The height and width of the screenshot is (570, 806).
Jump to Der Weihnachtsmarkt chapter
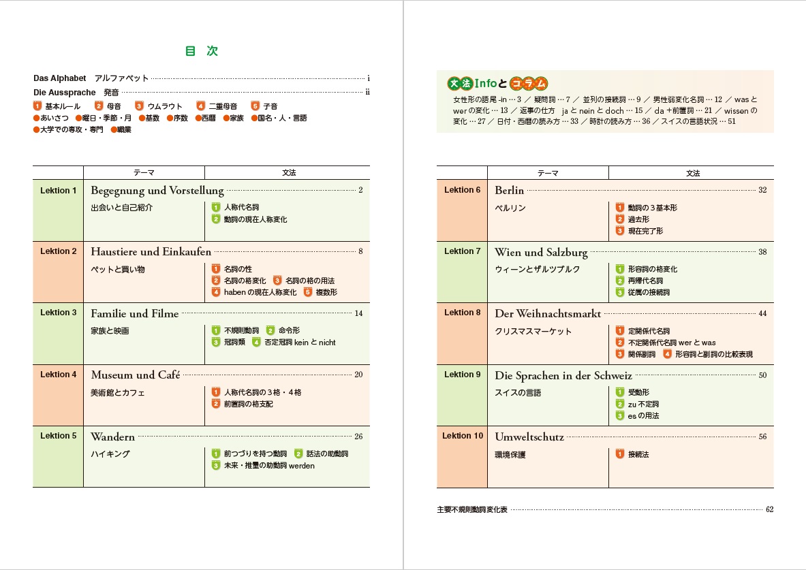tap(548, 313)
